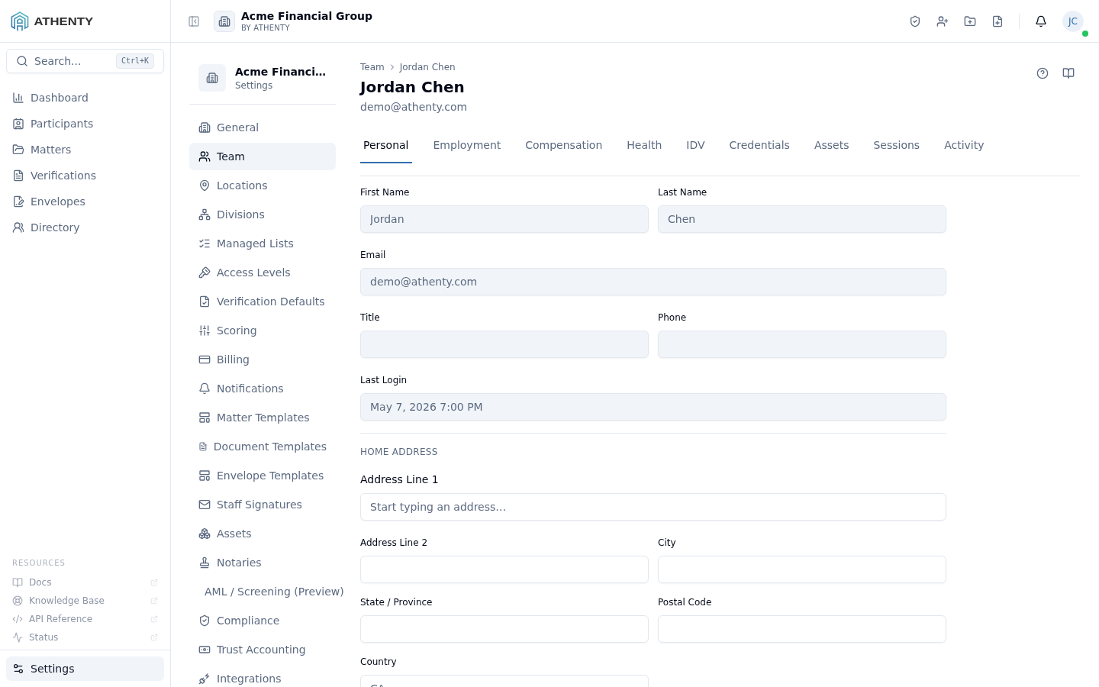Open Locations settings
Image resolution: width=1099 pixels, height=687 pixels.
(x=263, y=185)
